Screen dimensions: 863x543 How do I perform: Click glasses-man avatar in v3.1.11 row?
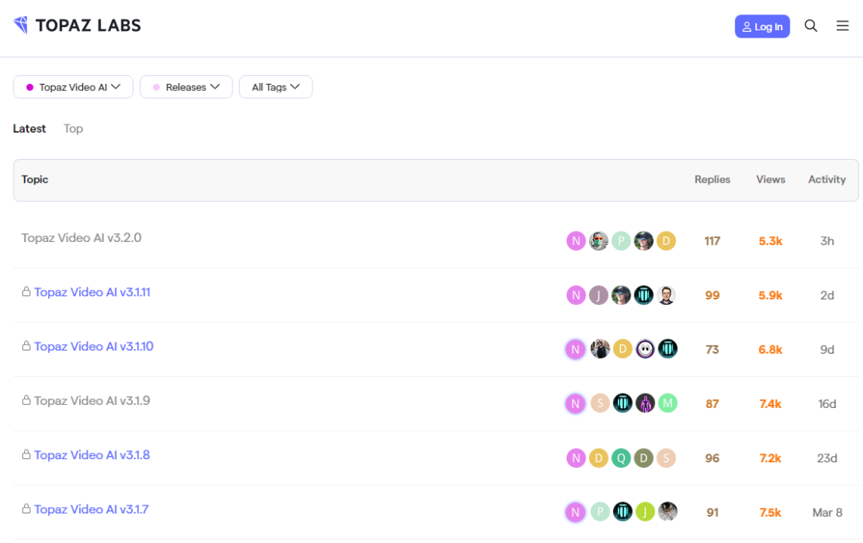tap(666, 295)
